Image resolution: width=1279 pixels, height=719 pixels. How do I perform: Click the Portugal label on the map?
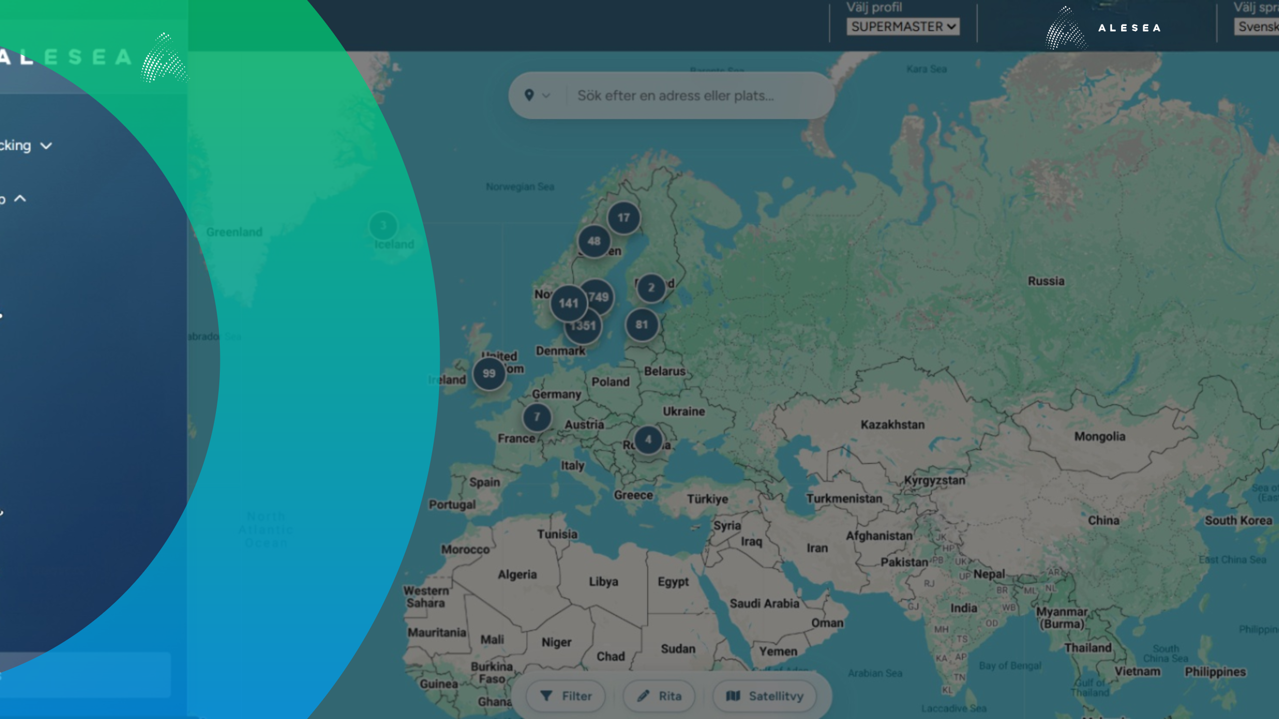tap(452, 505)
